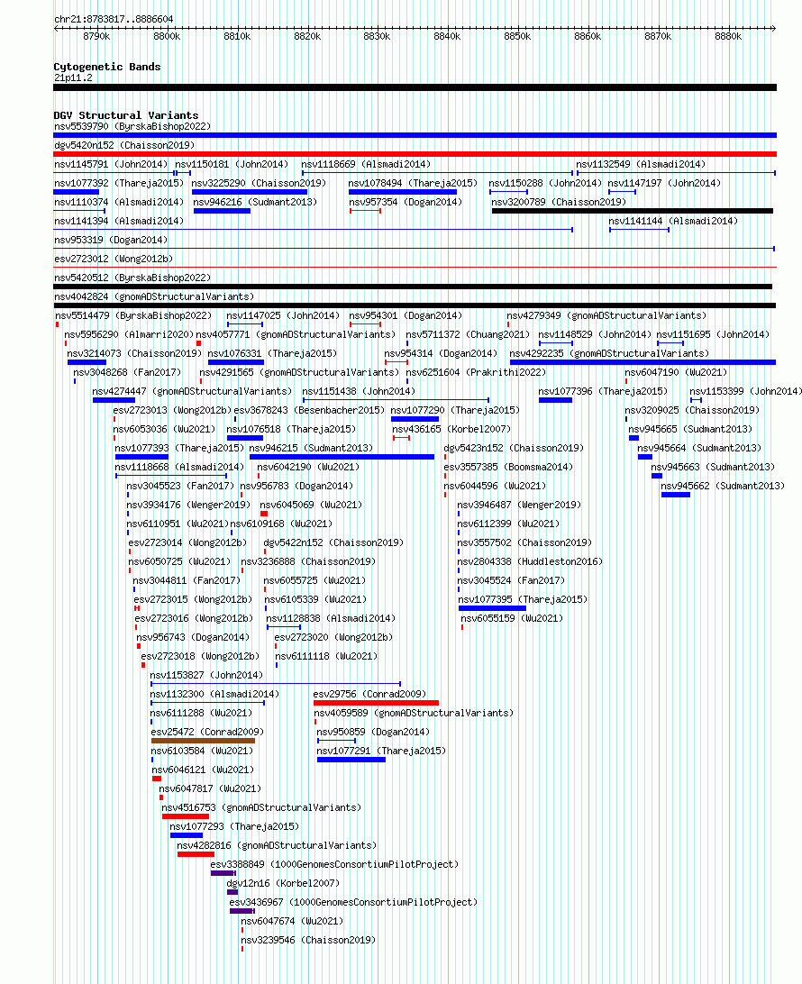The width and height of the screenshot is (802, 984).
Task: Open nsv1132549 (Alsmadi2014) entry
Action: (x=641, y=164)
